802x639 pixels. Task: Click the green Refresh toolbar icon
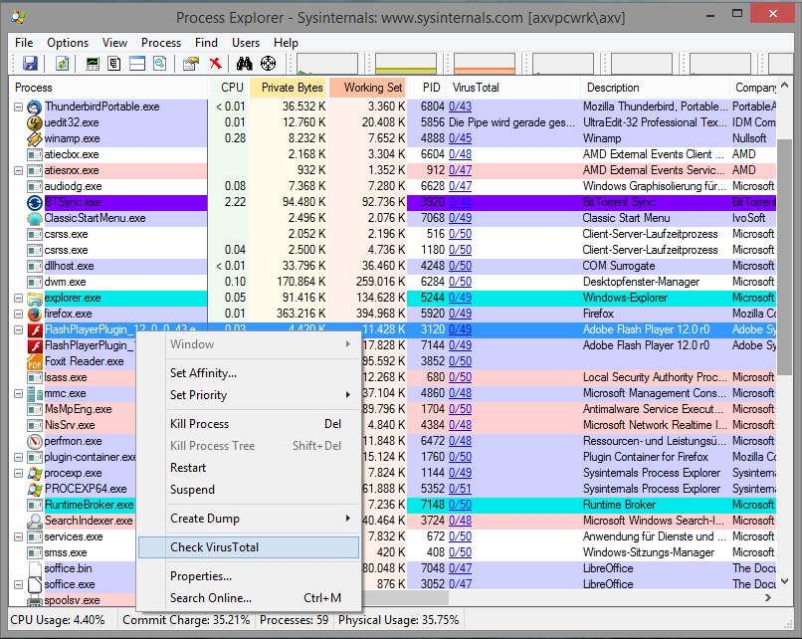tap(62, 64)
